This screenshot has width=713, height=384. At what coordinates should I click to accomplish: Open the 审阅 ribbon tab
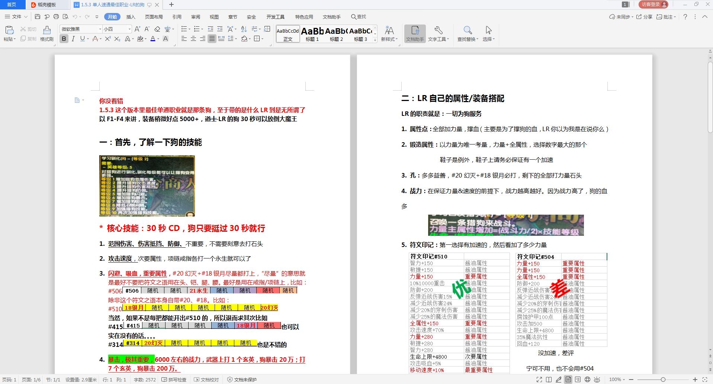(x=196, y=17)
